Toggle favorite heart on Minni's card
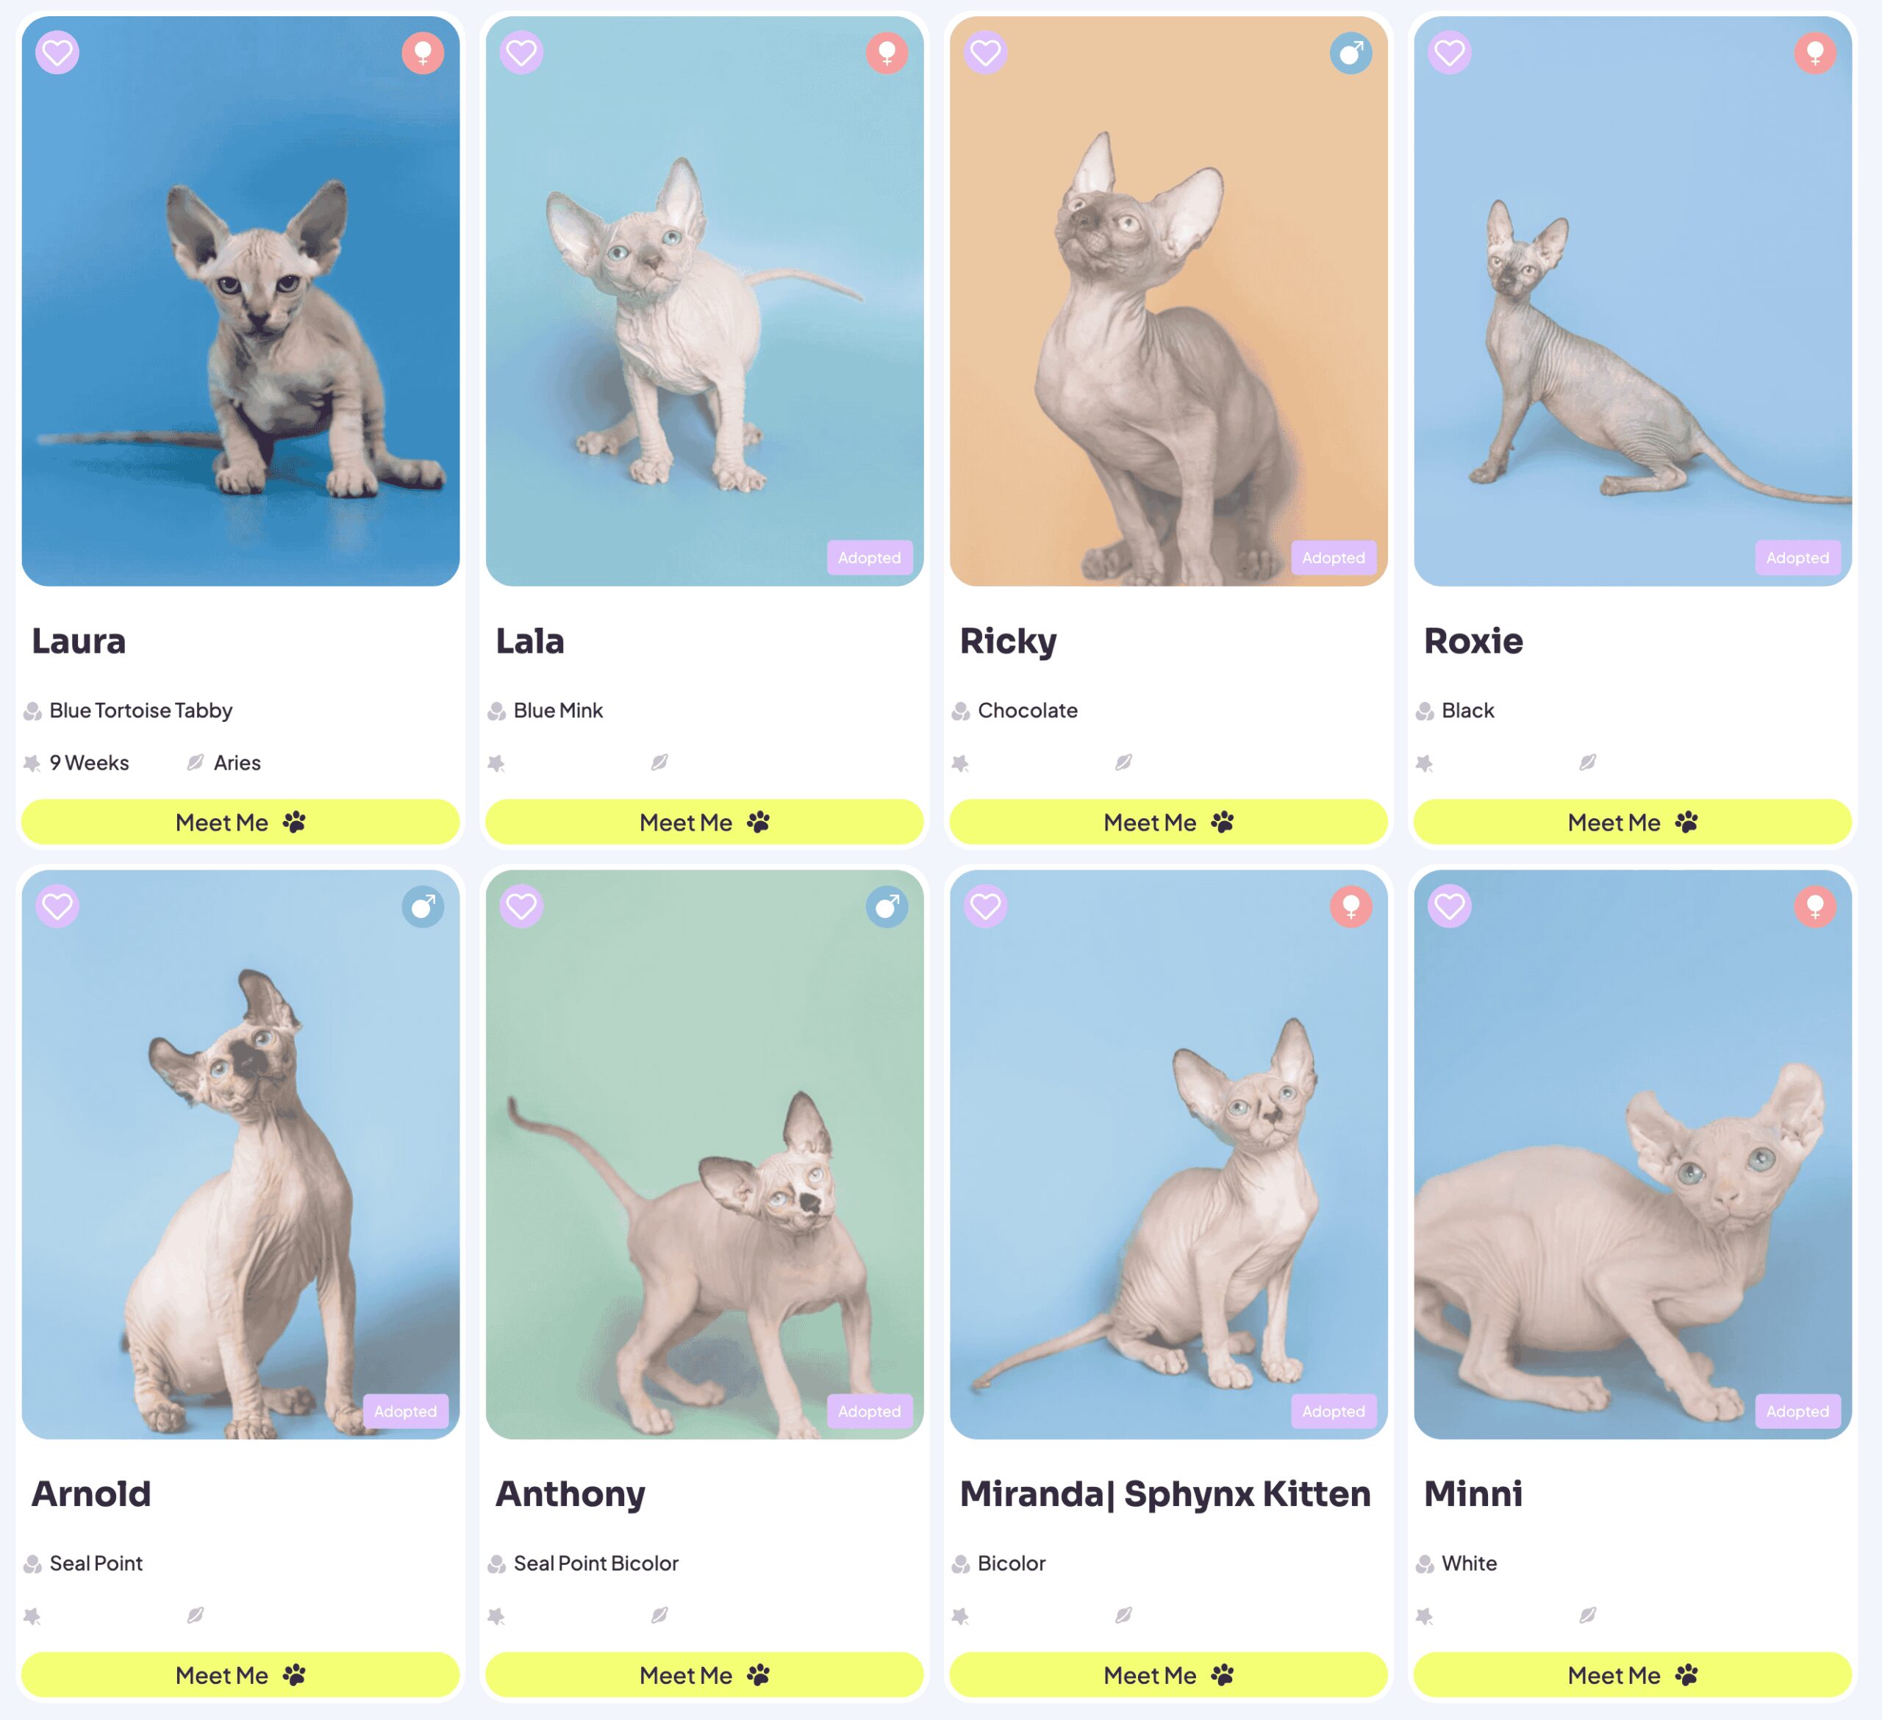The image size is (1882, 1720). point(1449,906)
